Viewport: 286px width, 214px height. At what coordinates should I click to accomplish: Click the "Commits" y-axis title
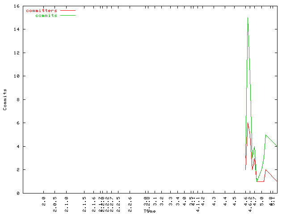click(x=5, y=99)
